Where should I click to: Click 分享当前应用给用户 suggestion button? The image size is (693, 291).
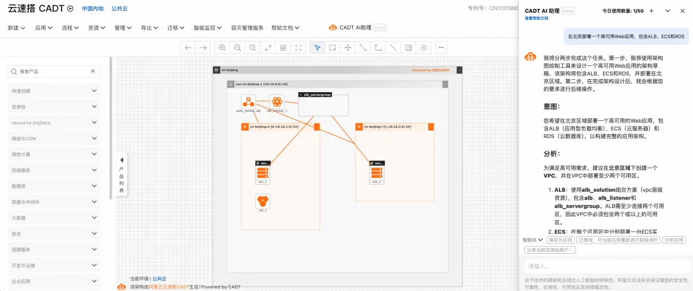551,250
